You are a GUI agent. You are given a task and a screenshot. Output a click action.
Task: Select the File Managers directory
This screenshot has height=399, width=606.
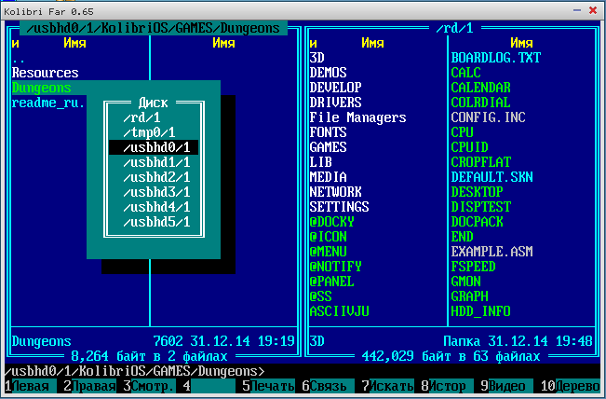[x=357, y=117]
